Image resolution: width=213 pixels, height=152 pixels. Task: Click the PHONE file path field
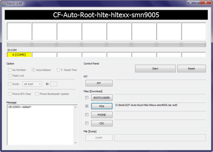click(x=160, y=115)
